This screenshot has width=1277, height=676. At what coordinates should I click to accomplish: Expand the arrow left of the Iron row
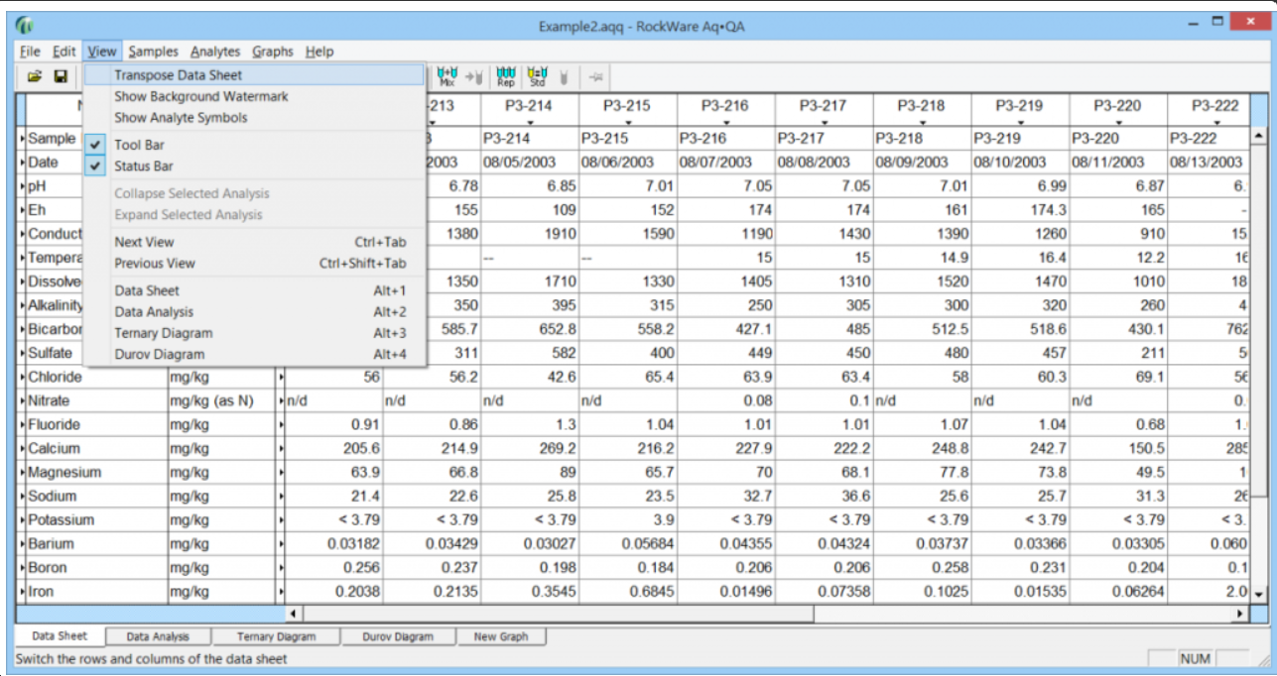point(23,592)
